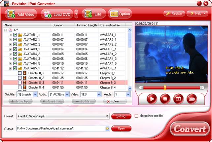This screenshot has height=142, width=212.
Task: Click the Chapter 8_4 film strip icon
Action: pyautogui.click(x=25, y=88)
